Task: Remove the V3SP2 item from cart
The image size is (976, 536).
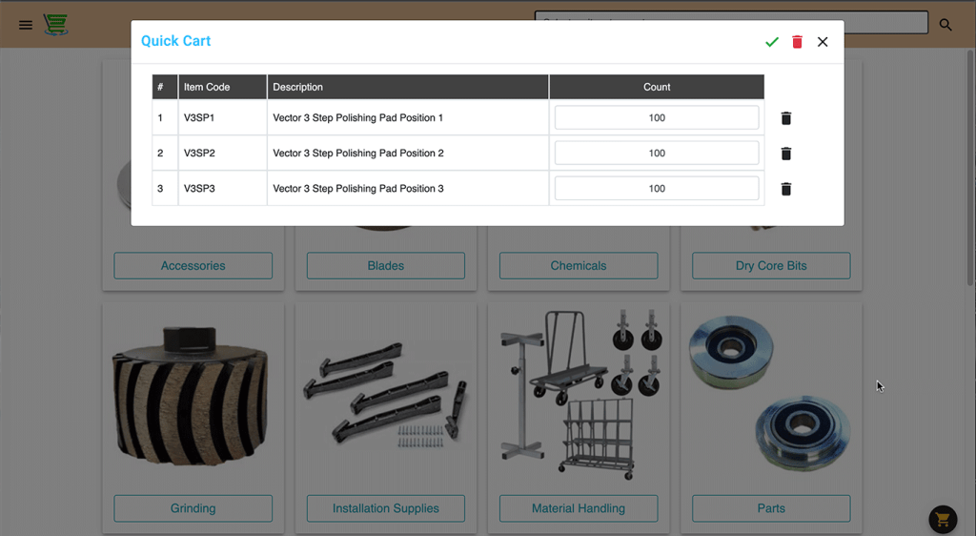Action: [786, 154]
